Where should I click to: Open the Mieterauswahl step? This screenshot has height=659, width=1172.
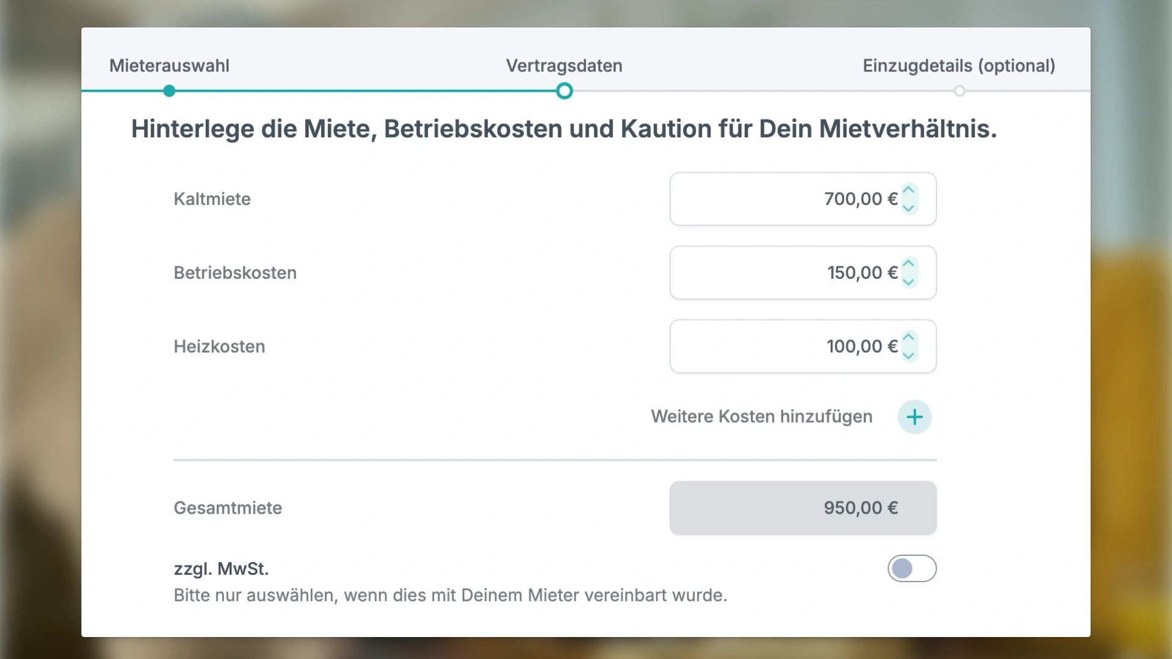[x=169, y=66]
